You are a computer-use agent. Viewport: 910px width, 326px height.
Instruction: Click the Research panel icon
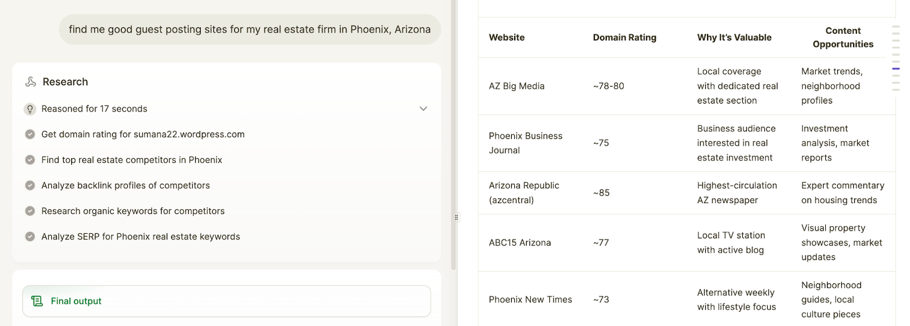(31, 82)
